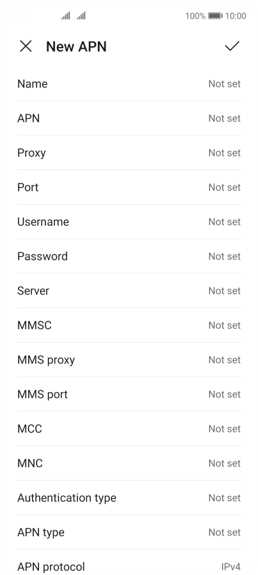Set the Username field
258x575 pixels.
tap(129, 221)
